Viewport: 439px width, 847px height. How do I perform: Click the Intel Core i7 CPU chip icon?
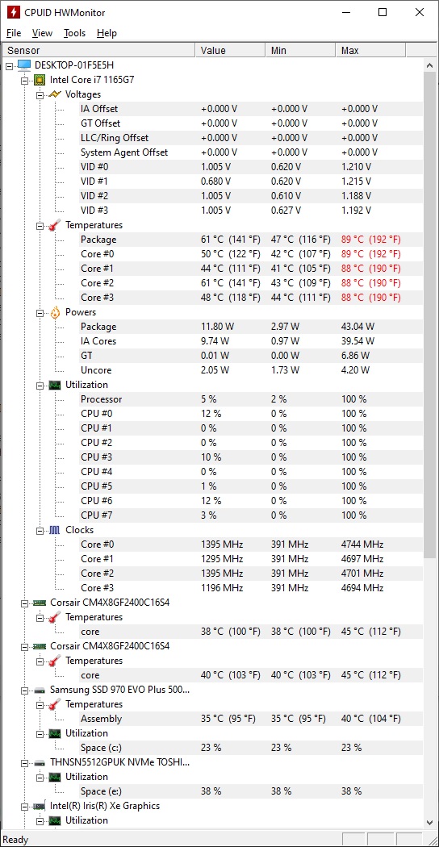pyautogui.click(x=40, y=80)
